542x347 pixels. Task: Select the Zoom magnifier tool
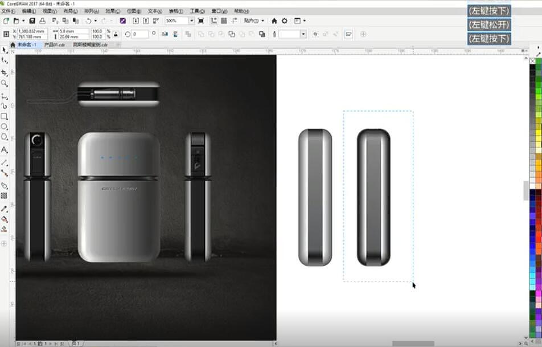[x=5, y=83]
